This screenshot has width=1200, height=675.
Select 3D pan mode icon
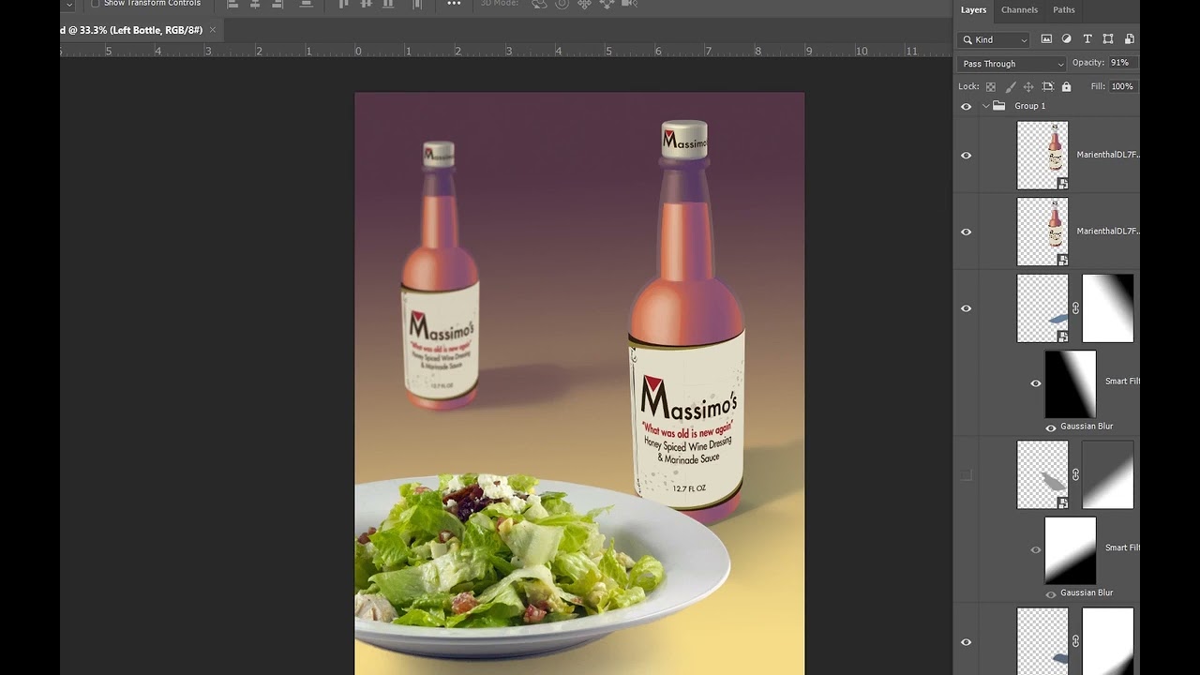click(x=584, y=4)
